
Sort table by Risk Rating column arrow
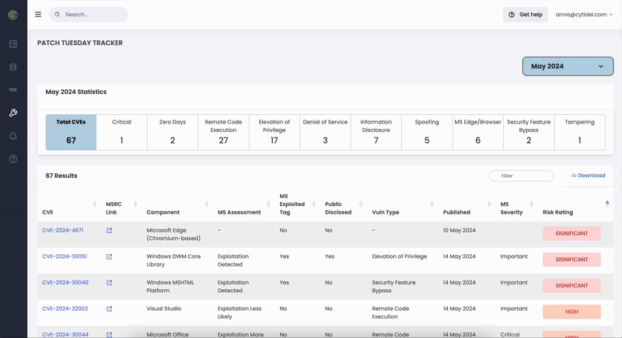point(607,204)
